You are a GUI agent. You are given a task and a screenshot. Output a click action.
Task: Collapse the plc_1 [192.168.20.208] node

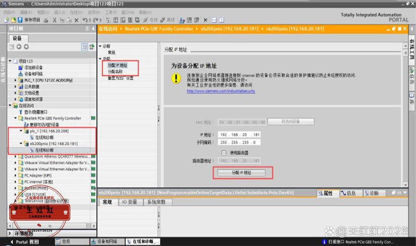tap(21, 131)
